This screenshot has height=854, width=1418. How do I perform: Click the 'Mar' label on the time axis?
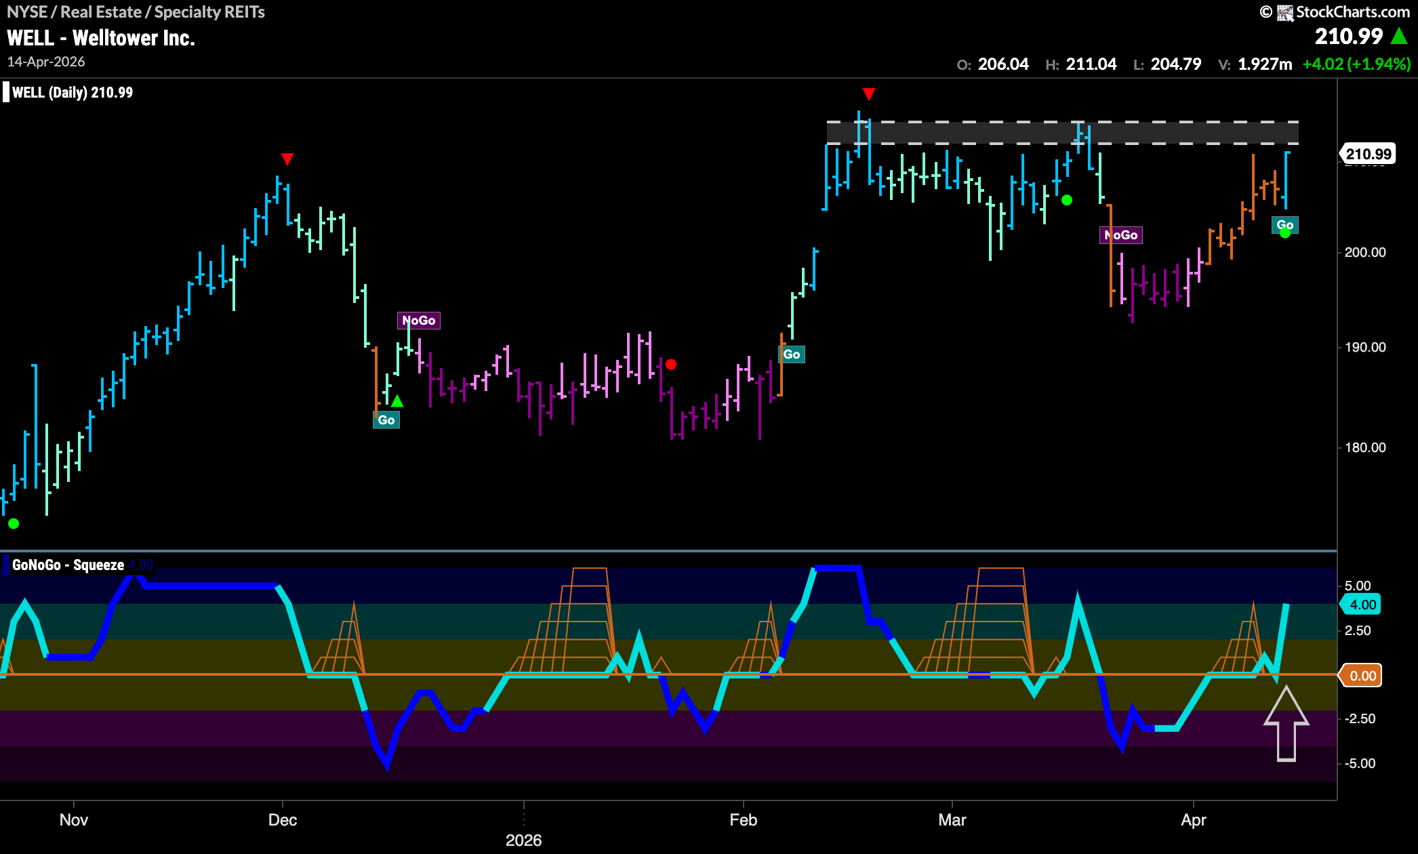pyautogui.click(x=952, y=820)
